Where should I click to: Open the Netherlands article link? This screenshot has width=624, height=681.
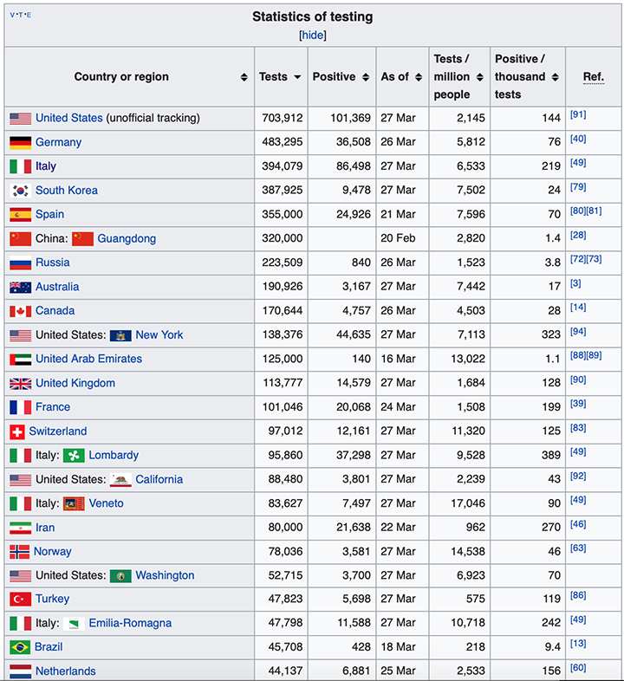click(66, 671)
